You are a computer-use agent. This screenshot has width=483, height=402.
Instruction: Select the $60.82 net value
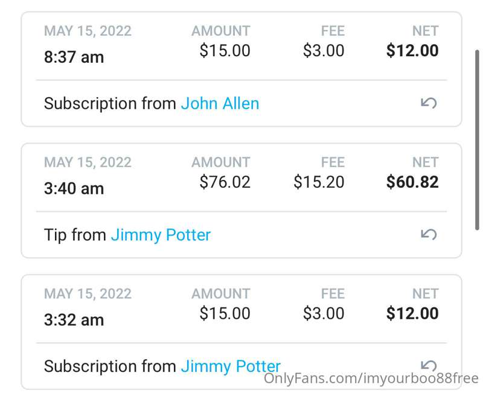pyautogui.click(x=412, y=182)
